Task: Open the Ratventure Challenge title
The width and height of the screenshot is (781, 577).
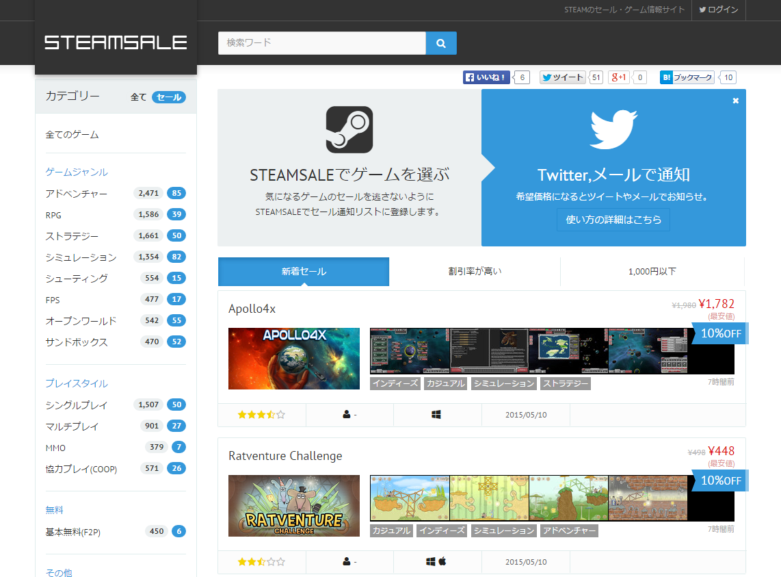Action: coord(285,456)
